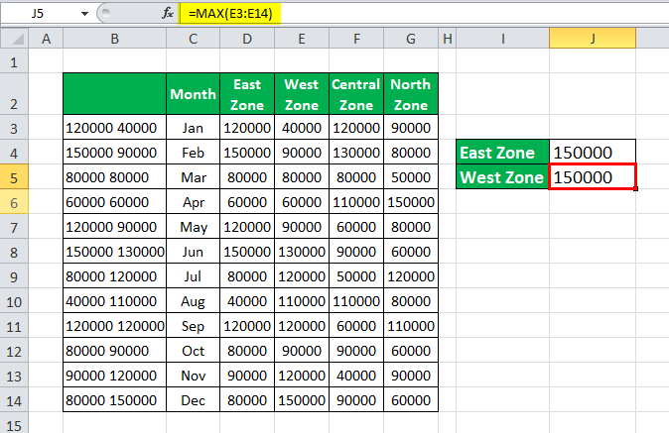Click the Sep month cell
Viewport: 669px width, 433px height.
(x=193, y=326)
